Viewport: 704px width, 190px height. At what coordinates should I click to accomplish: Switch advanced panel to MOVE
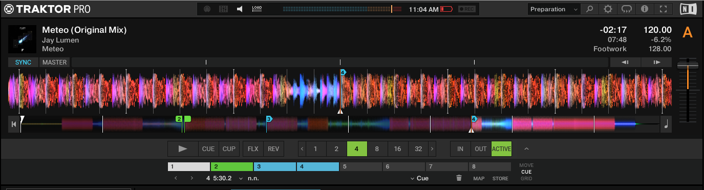[x=526, y=165]
